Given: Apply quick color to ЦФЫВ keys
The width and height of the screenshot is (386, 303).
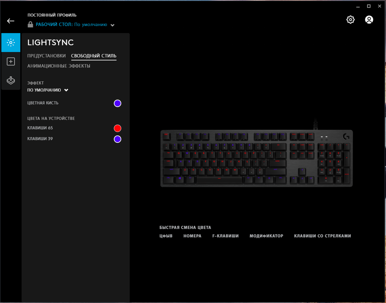Looking at the screenshot, I should [x=166, y=236].
